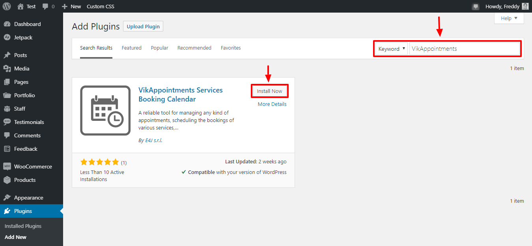
Task: Open the Keyword search type dropdown
Action: pyautogui.click(x=391, y=49)
